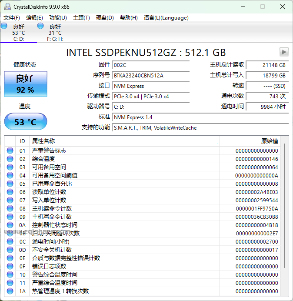The image size is (293, 301).
Task: Click raw value 0000000002700 of 通电时间
Action: (x=257, y=241)
